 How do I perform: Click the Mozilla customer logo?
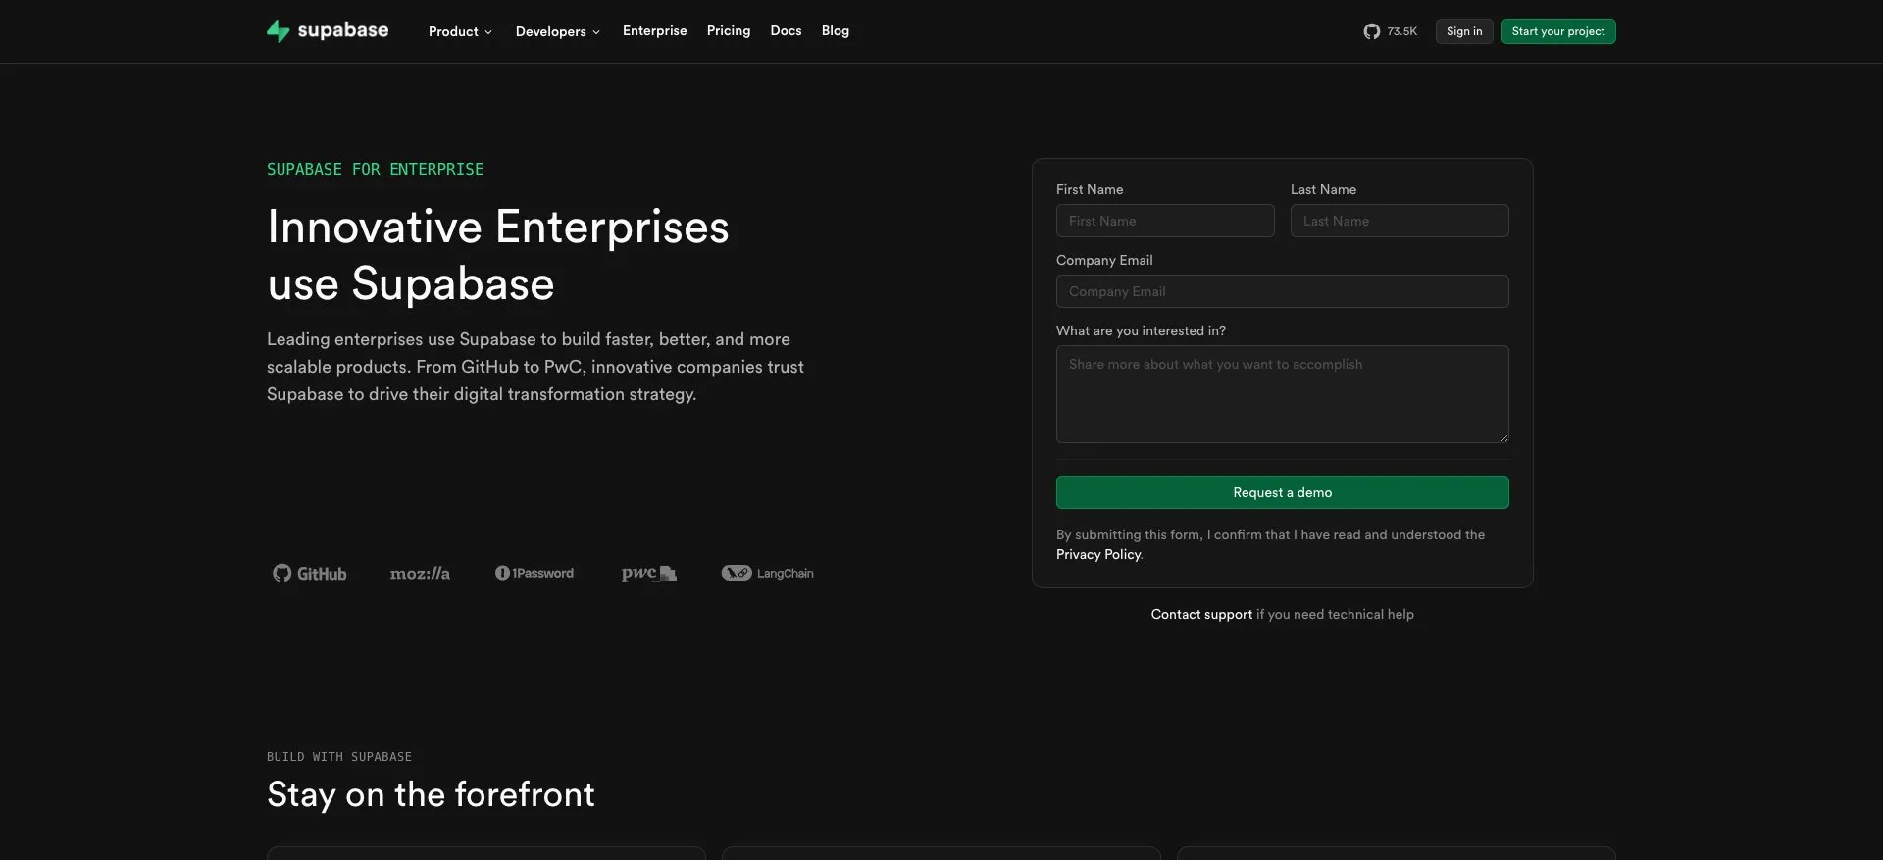coord(420,574)
